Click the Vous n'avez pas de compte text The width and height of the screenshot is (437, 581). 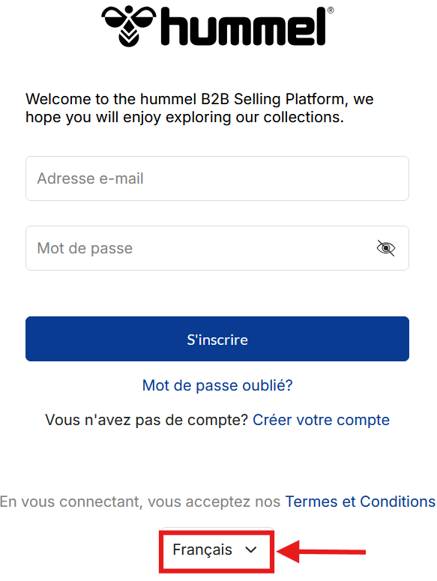coord(146,420)
